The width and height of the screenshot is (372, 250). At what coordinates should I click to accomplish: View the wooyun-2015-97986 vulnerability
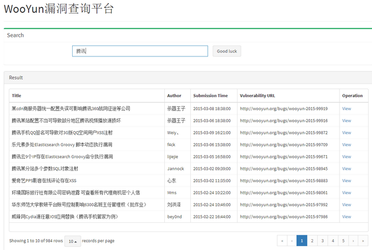click(x=347, y=217)
